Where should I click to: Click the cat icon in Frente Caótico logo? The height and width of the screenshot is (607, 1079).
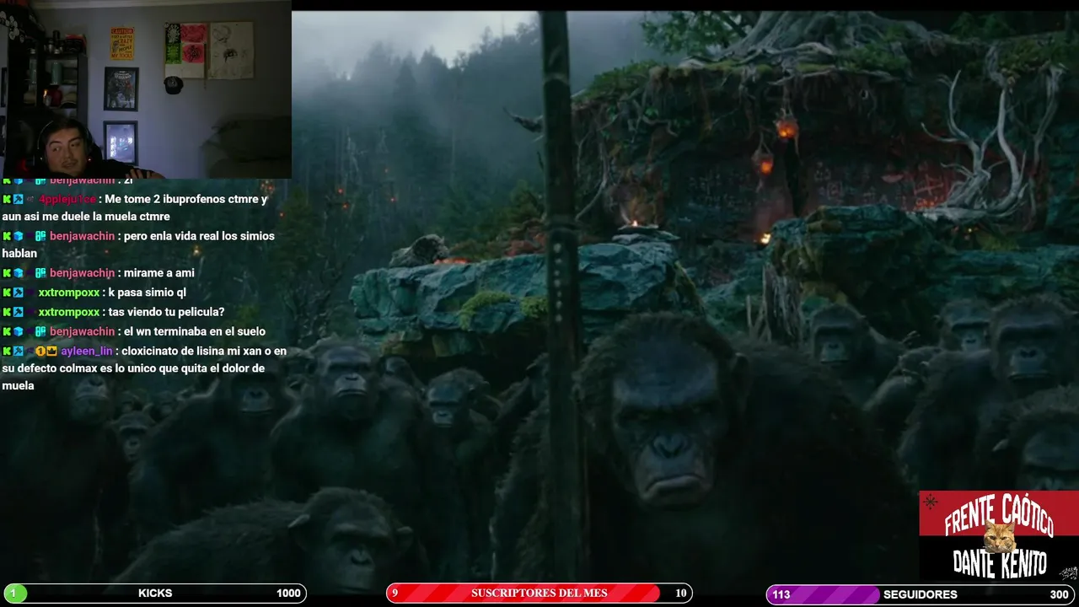point(1001,537)
